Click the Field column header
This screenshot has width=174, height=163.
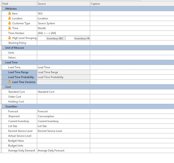[19, 4]
